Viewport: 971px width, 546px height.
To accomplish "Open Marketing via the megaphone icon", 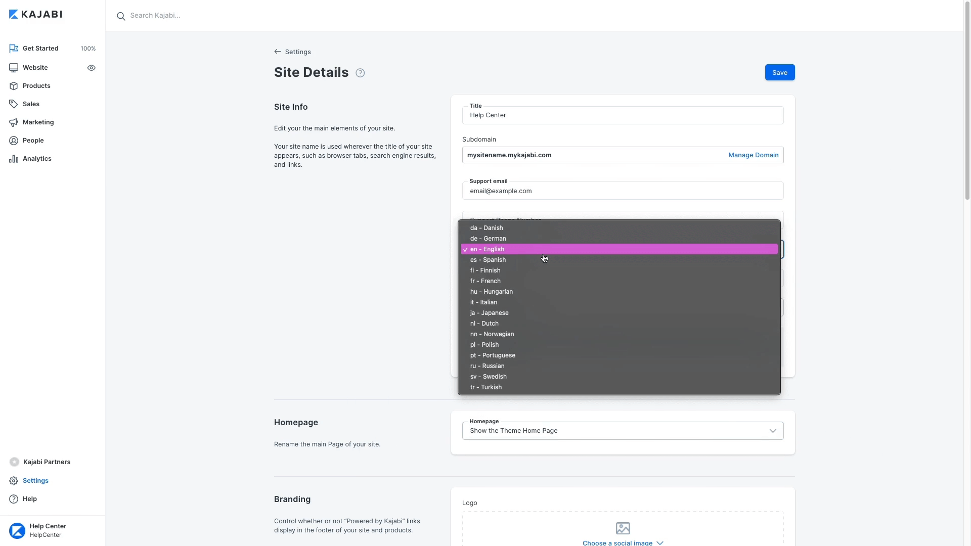I will (x=14, y=122).
